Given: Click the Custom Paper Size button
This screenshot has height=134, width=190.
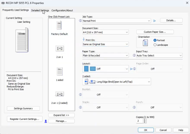Looking at the screenshot, I should tap(155, 32).
